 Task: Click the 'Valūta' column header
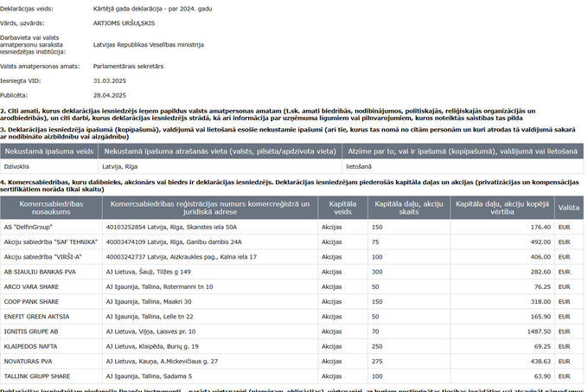568,208
